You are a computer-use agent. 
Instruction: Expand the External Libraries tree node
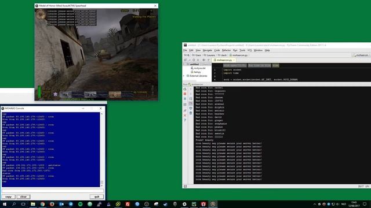coord(184,76)
